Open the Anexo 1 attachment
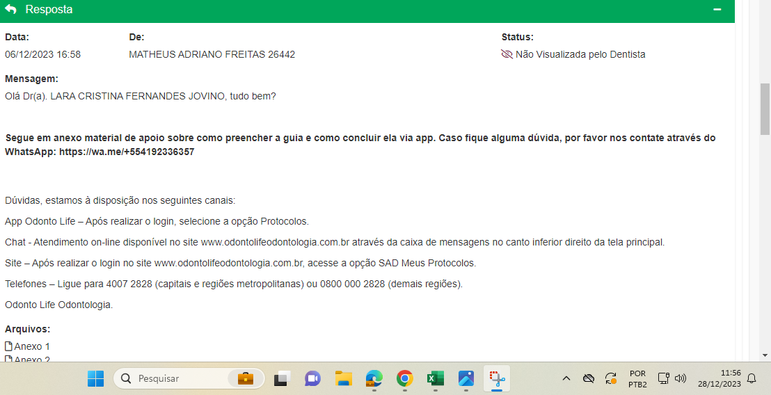 tap(32, 346)
